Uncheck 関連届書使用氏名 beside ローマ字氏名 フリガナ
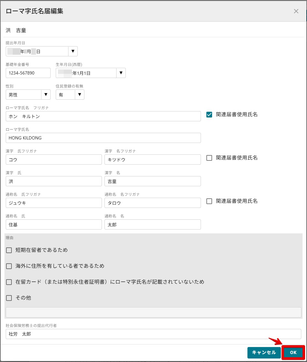Image resolution: width=307 pixels, height=362 pixels. (x=209, y=115)
